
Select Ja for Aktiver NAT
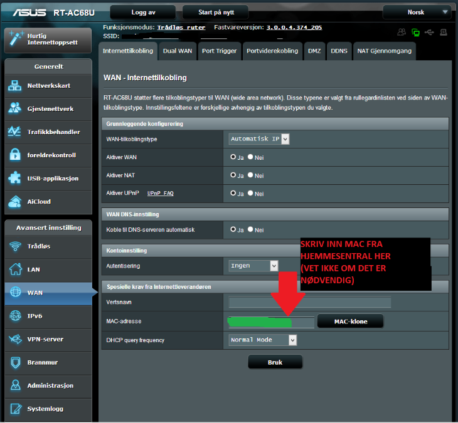point(233,175)
